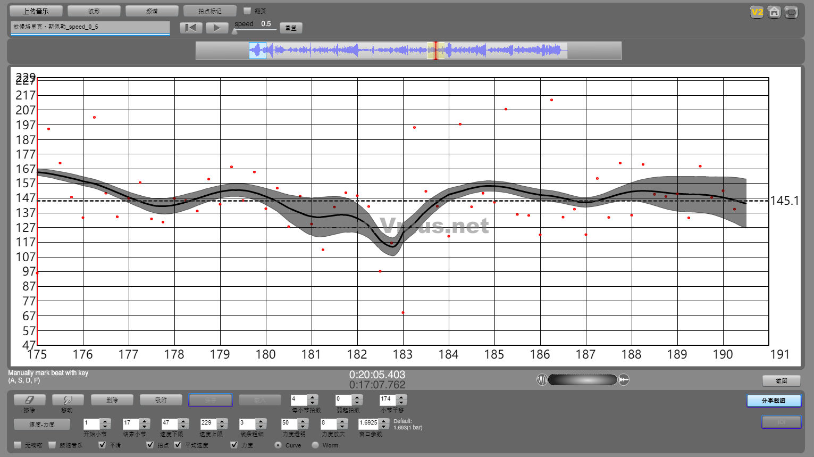Select the Worm radio button
The height and width of the screenshot is (457, 814).
pyautogui.click(x=315, y=445)
